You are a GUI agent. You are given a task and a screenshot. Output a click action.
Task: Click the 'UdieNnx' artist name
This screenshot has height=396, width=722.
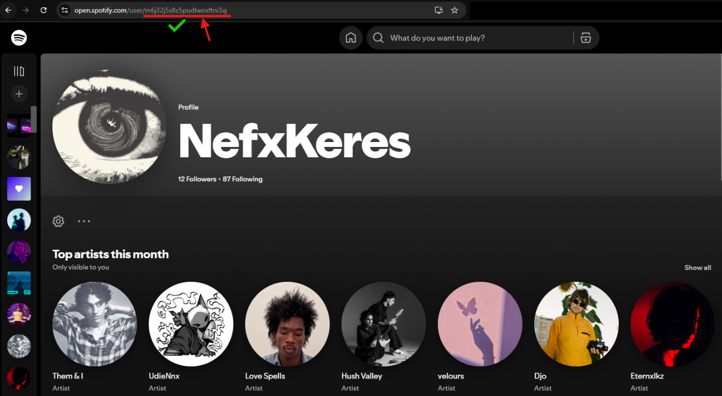click(x=164, y=376)
